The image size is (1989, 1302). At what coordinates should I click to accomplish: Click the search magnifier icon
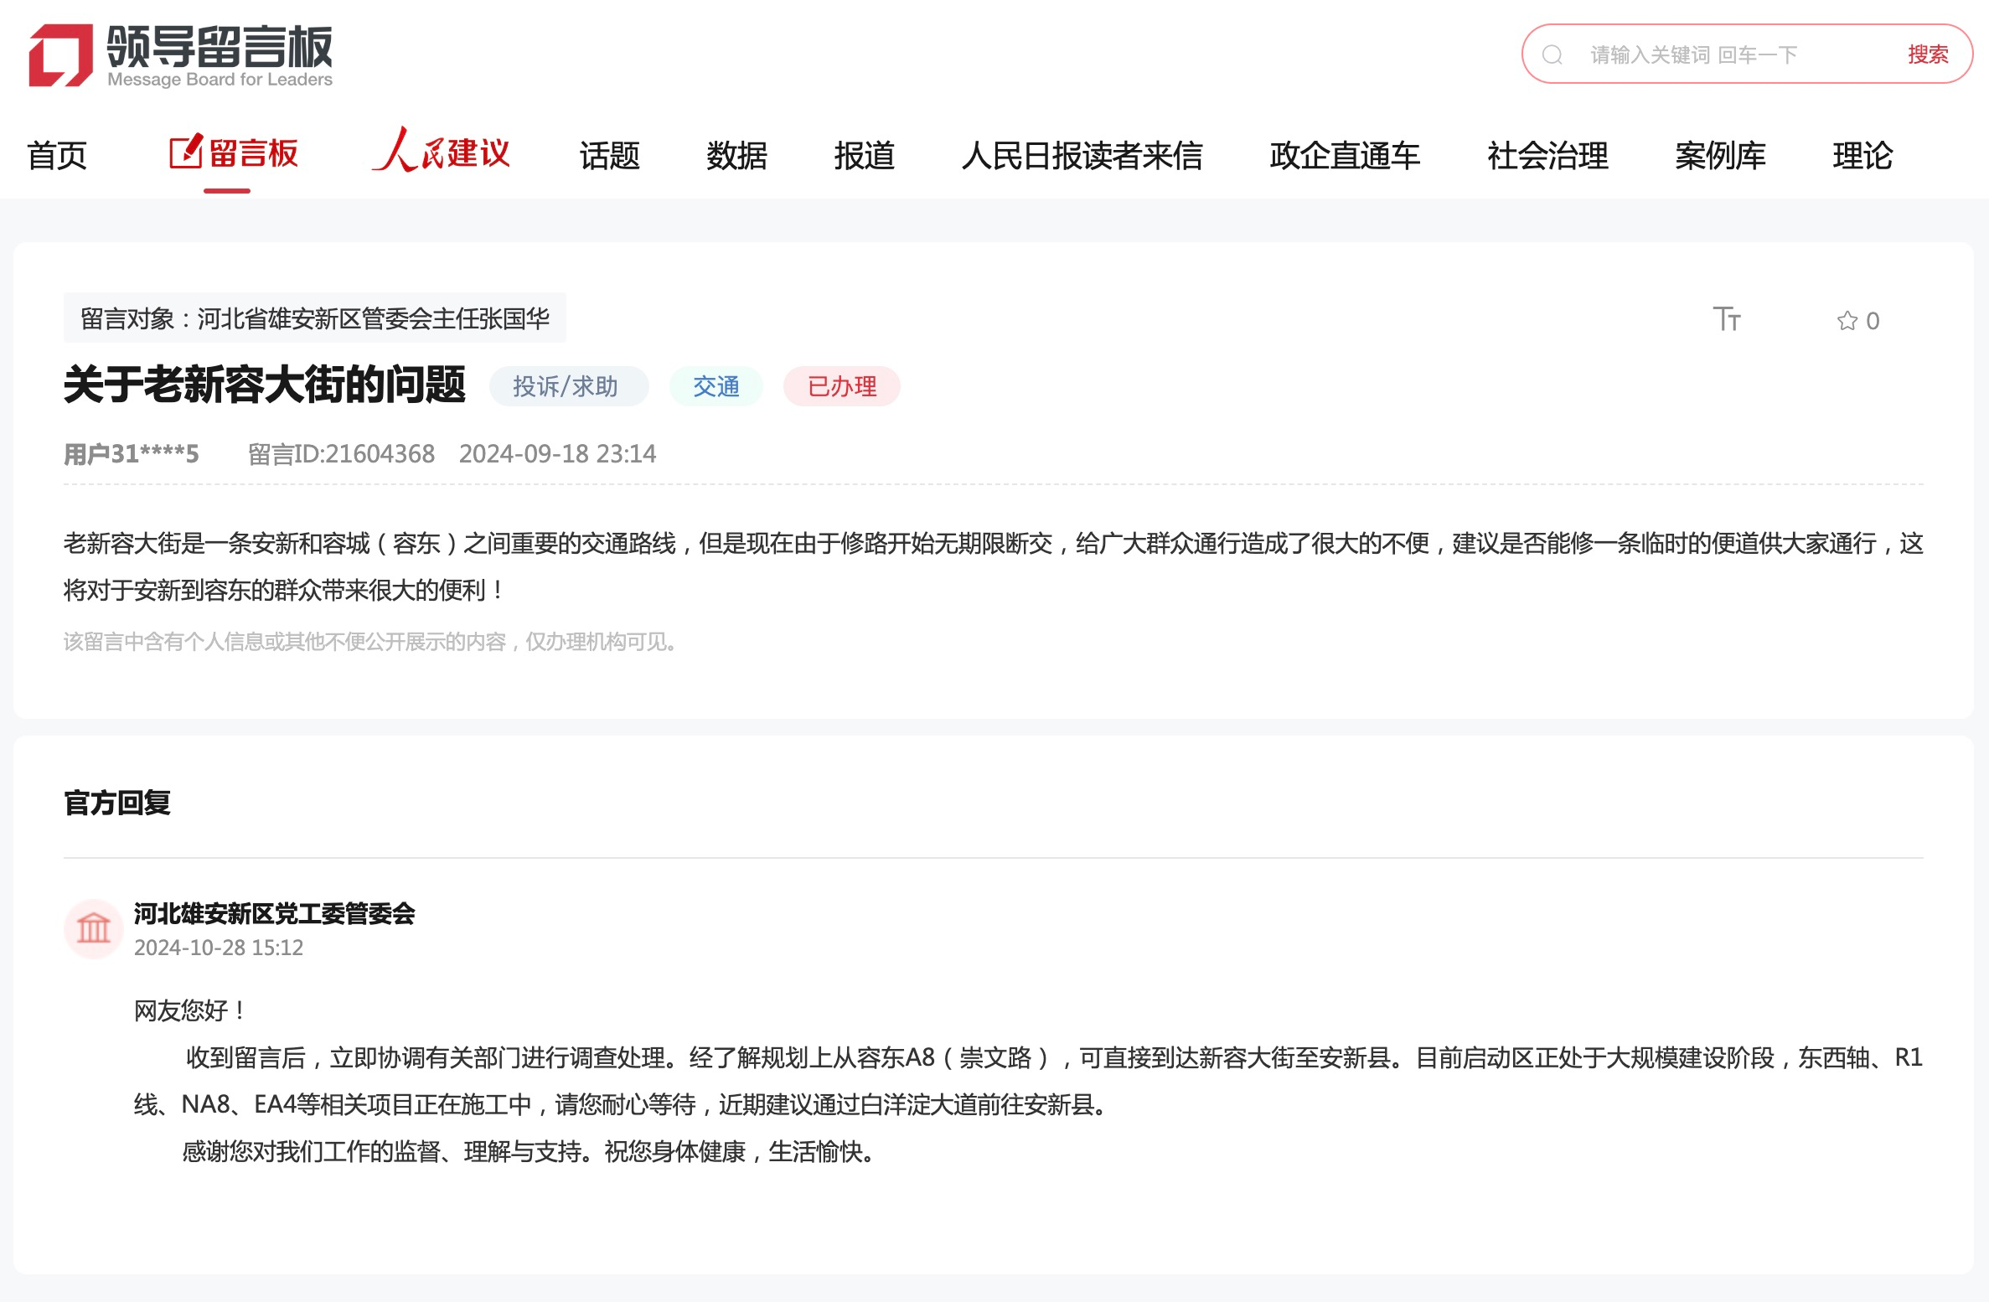1552,55
